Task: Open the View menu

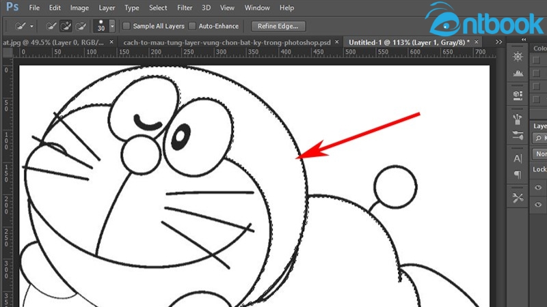Action: (x=227, y=8)
